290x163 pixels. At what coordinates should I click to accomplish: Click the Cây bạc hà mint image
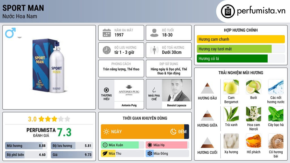[x=276, y=114]
